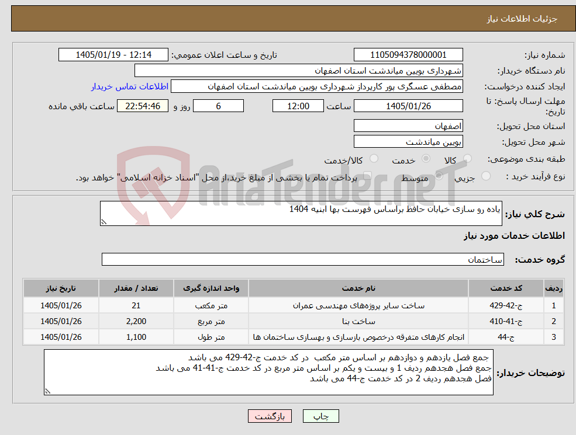The image size is (576, 435).
Task: Click the announcement date field 1405/01/19 - 12:14
Action: (x=113, y=55)
